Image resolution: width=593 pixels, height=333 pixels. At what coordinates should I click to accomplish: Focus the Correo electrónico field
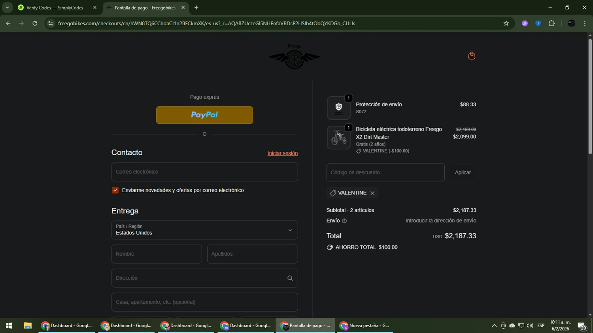tap(204, 172)
